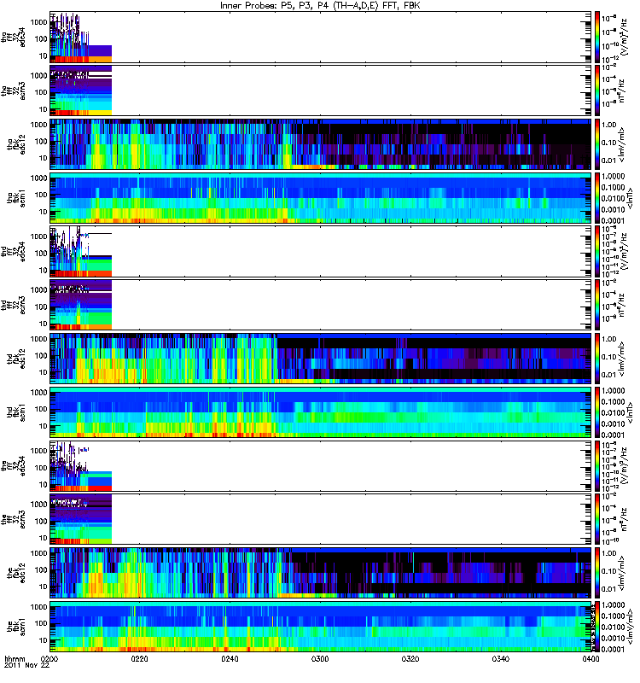Click the '<|nT|>' unit label of thd fbk scm1 colorbar
The height and width of the screenshot is (683, 640).
[x=630, y=412]
